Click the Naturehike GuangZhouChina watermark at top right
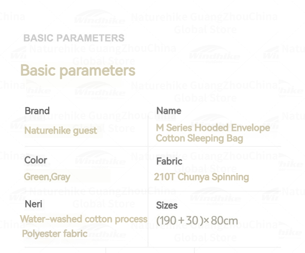Image resolution: width=305 pixels, height=253 pixels. (x=204, y=17)
